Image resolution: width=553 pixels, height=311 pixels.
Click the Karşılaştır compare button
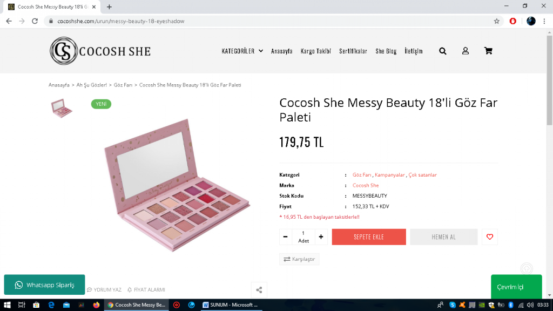[299, 259]
